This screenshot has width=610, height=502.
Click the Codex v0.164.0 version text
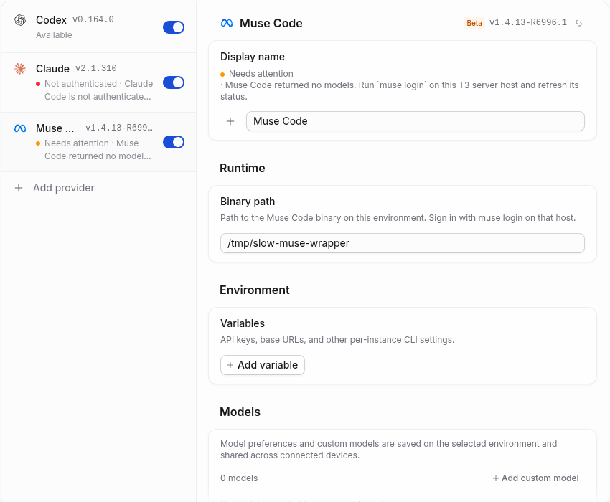[93, 19]
